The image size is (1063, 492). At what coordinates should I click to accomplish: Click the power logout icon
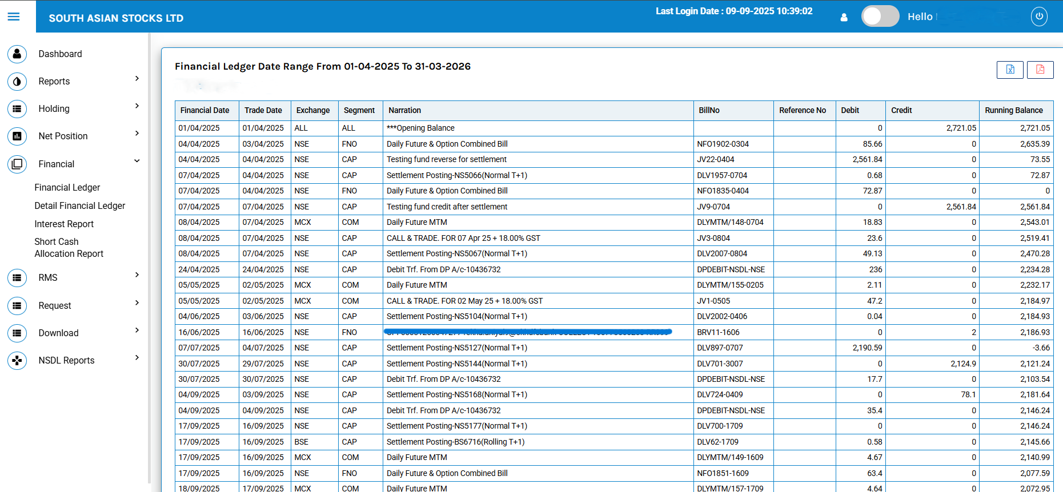pyautogui.click(x=1039, y=17)
